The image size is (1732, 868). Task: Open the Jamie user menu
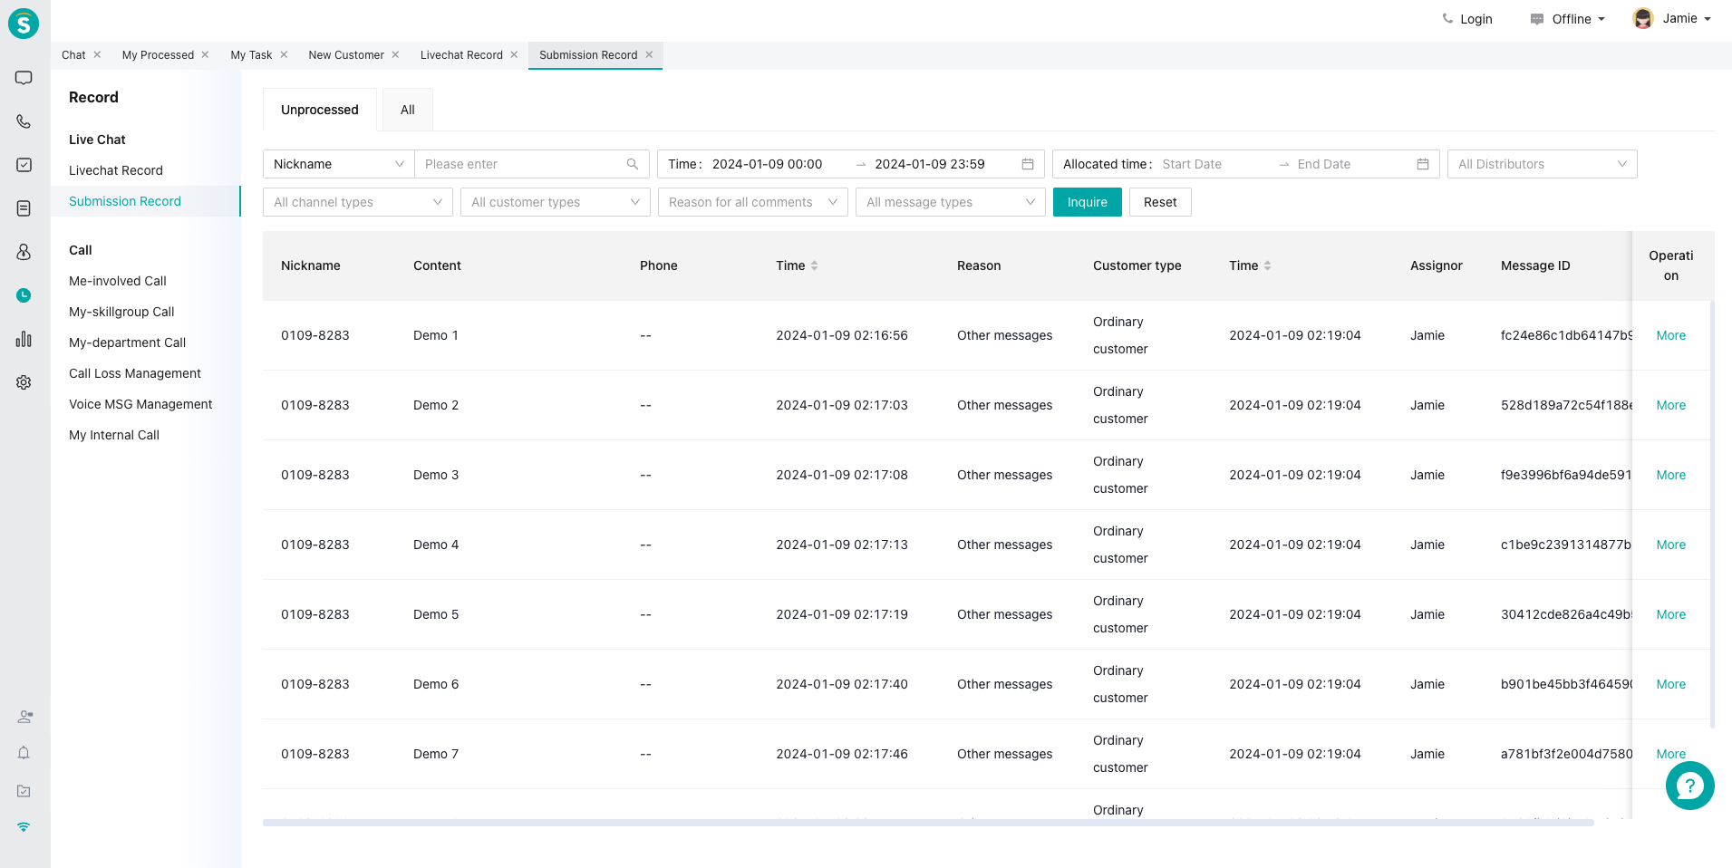[1672, 18]
